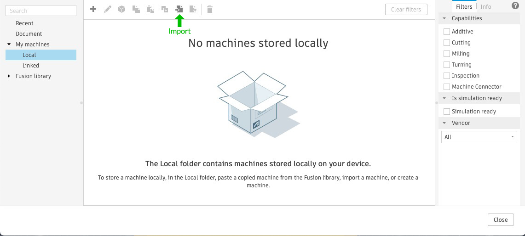Check the Milling capability filter
This screenshot has height=236, width=525.
click(x=446, y=54)
